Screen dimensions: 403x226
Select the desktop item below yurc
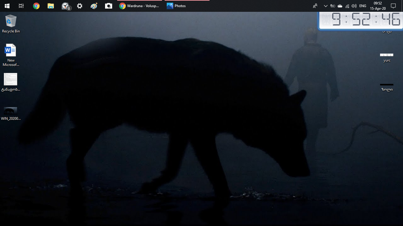pos(387,87)
